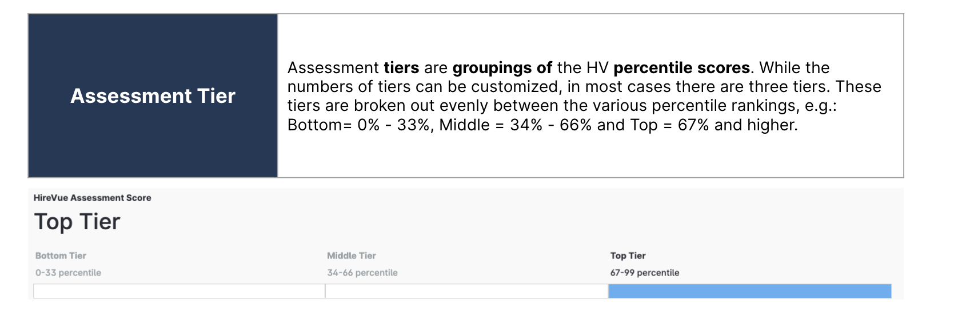
Task: Click the empty Bottom Tier bar segment
Action: pyautogui.click(x=179, y=291)
